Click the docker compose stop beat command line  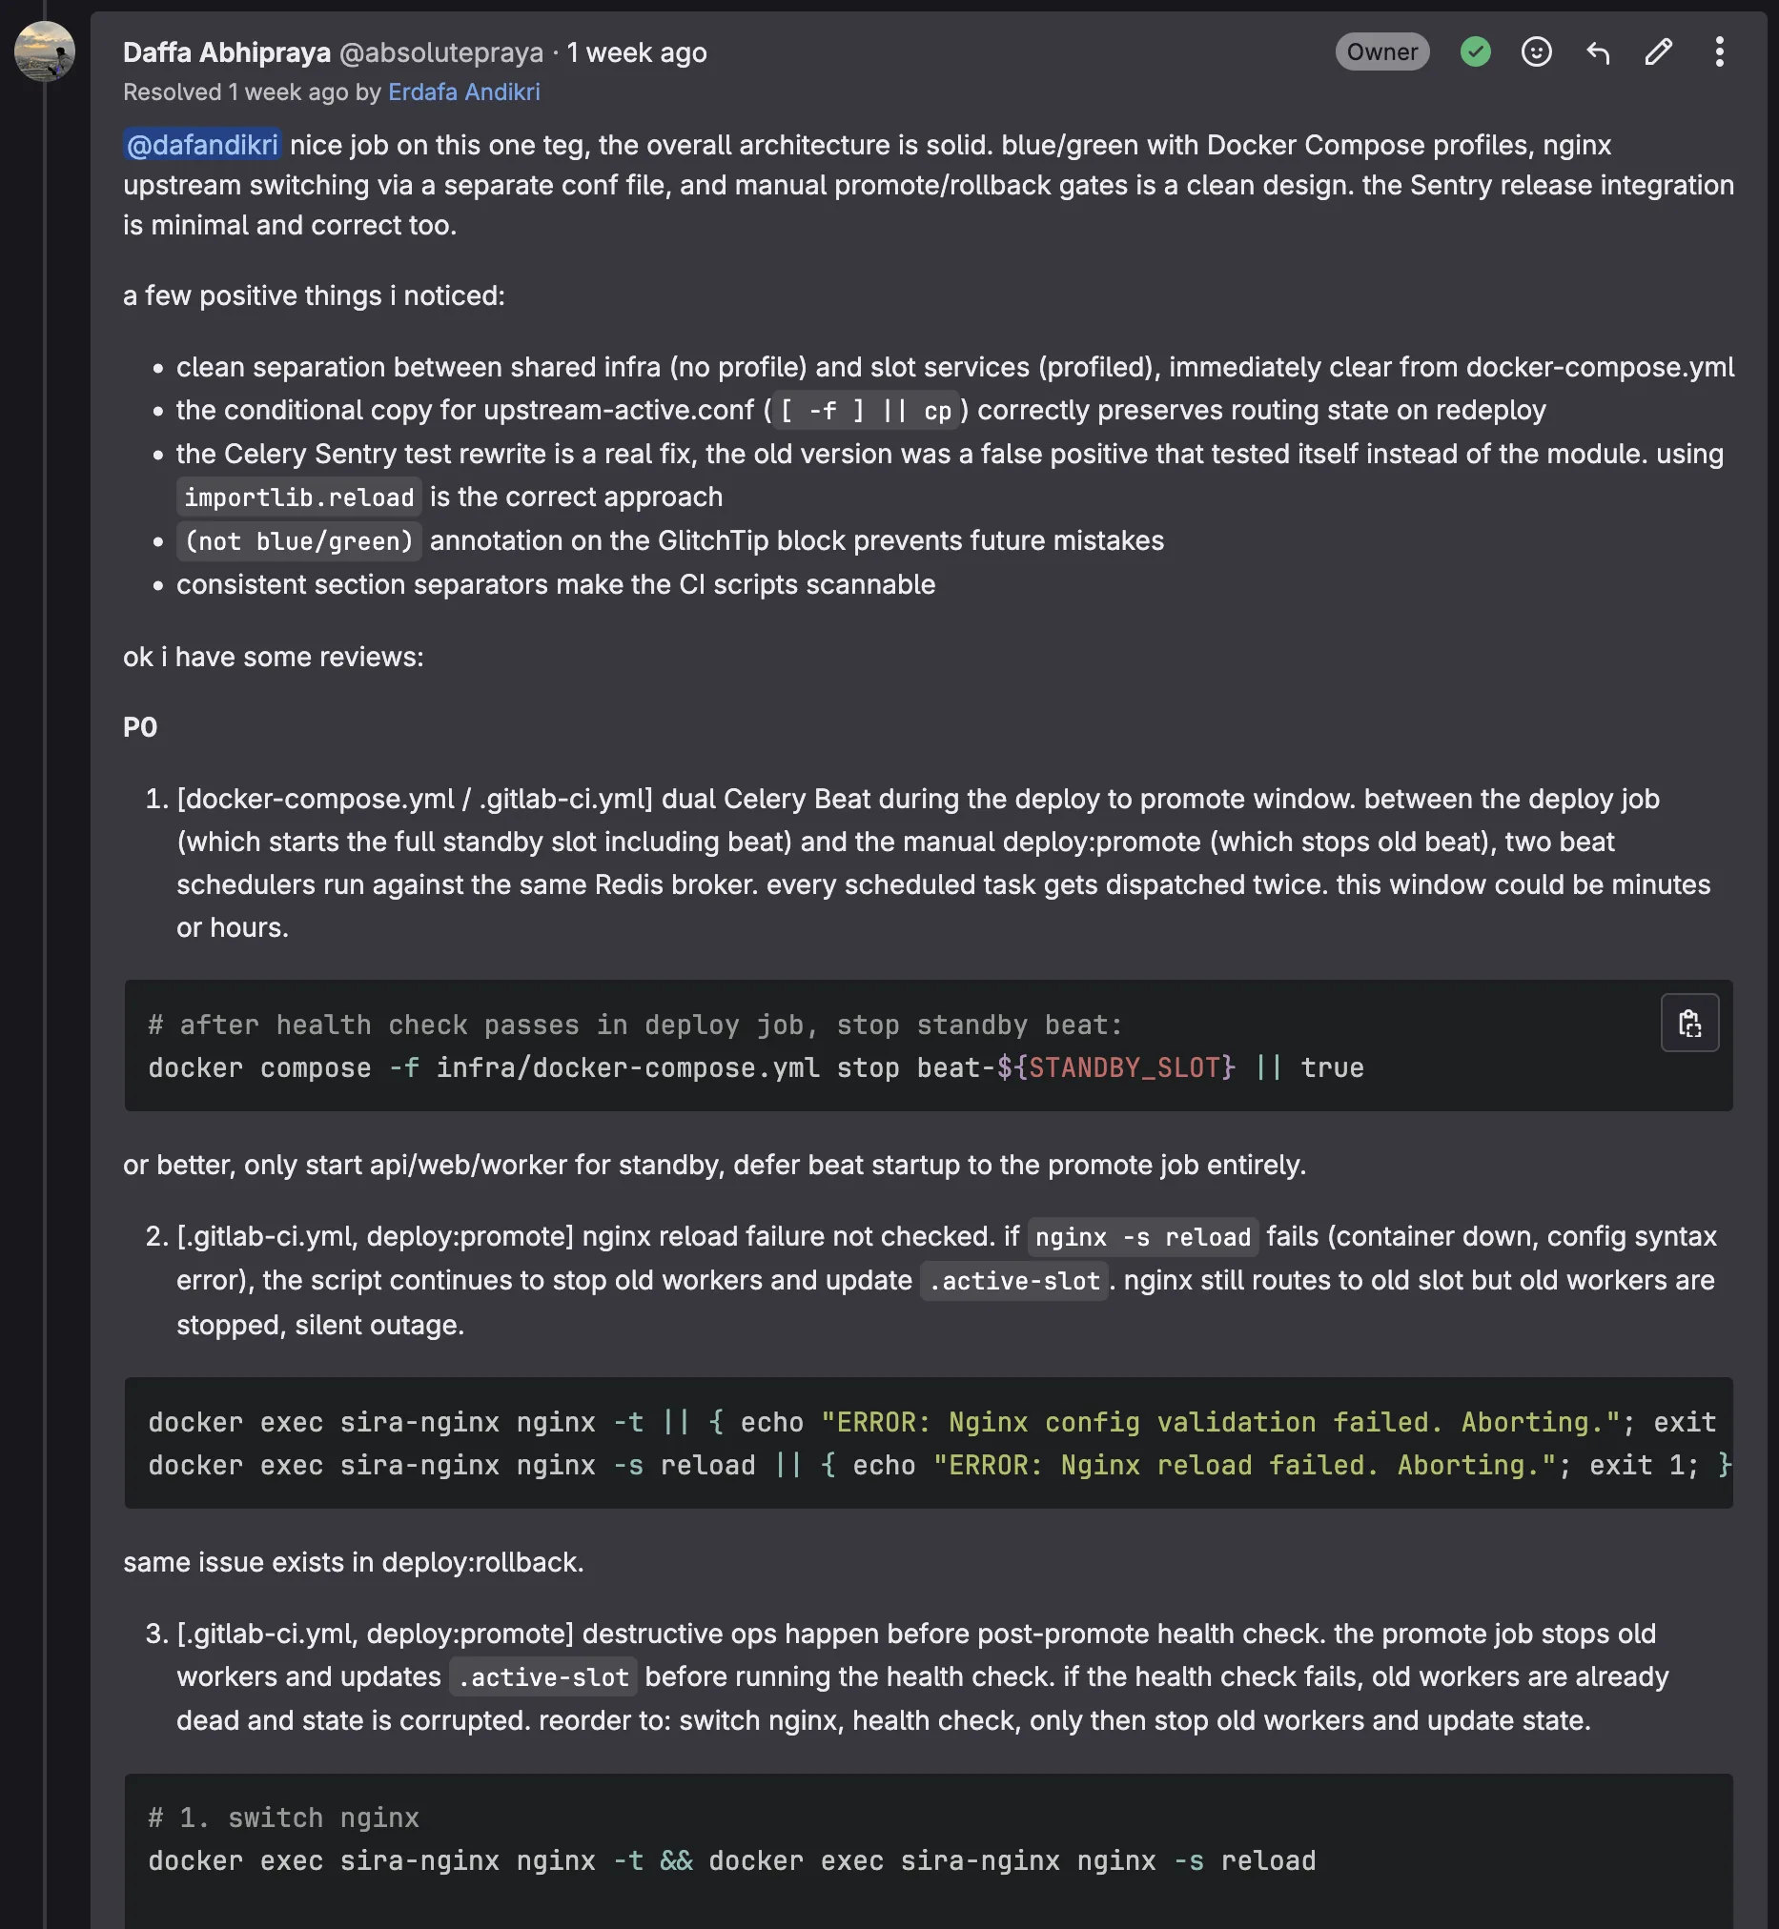[x=755, y=1068]
